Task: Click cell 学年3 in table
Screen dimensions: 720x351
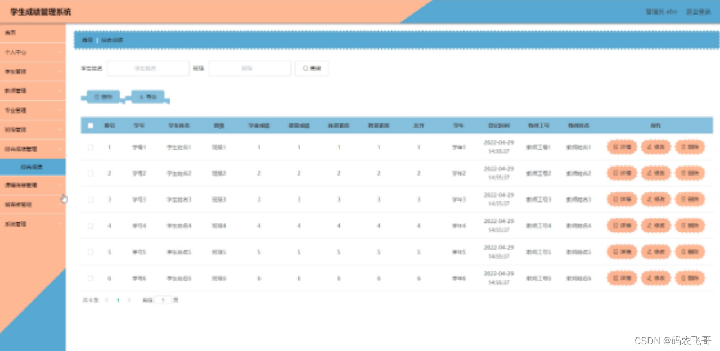Action: [458, 199]
